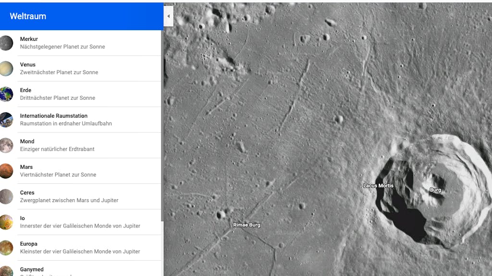492x276 pixels.
Task: Select Merkur from the list
Action: [80, 43]
